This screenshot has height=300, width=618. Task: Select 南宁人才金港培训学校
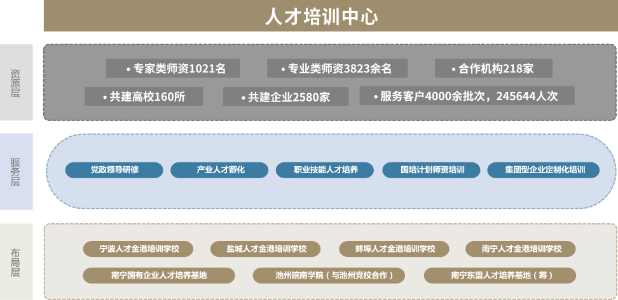(521, 249)
